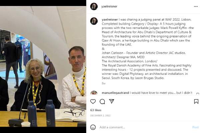Click the post photo of panel judges
Image resolution: width=200 pixels, height=133 pixels.
pos(43,66)
